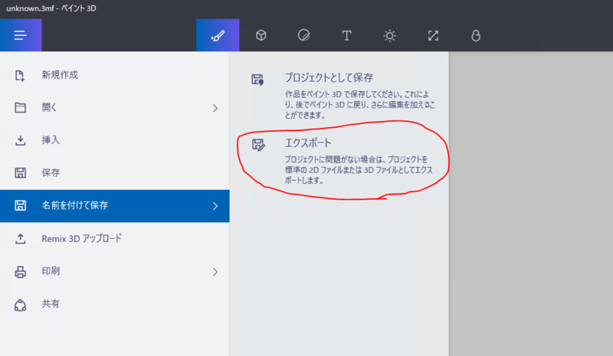Screen dimensions: 613x356
Task: Click the share icon beside 共有
Action: (x=21, y=305)
